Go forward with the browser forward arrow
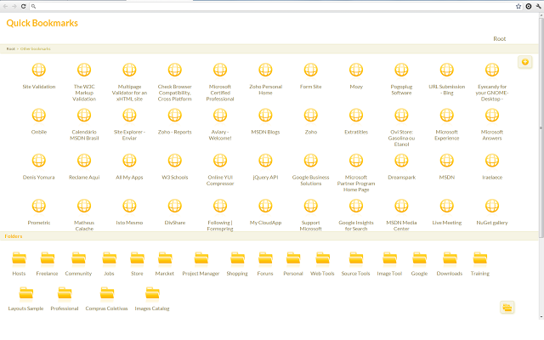Image resolution: width=544 pixels, height=340 pixels. (x=14, y=6)
